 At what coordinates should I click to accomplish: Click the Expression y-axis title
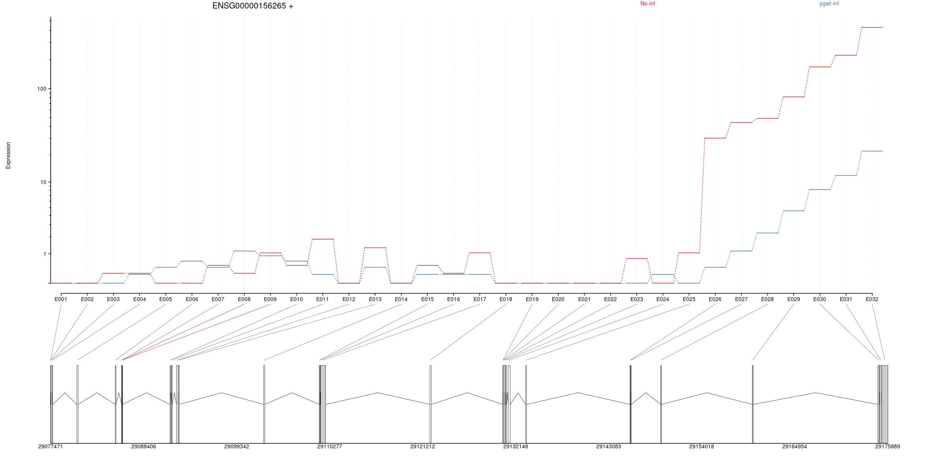tap(8, 155)
